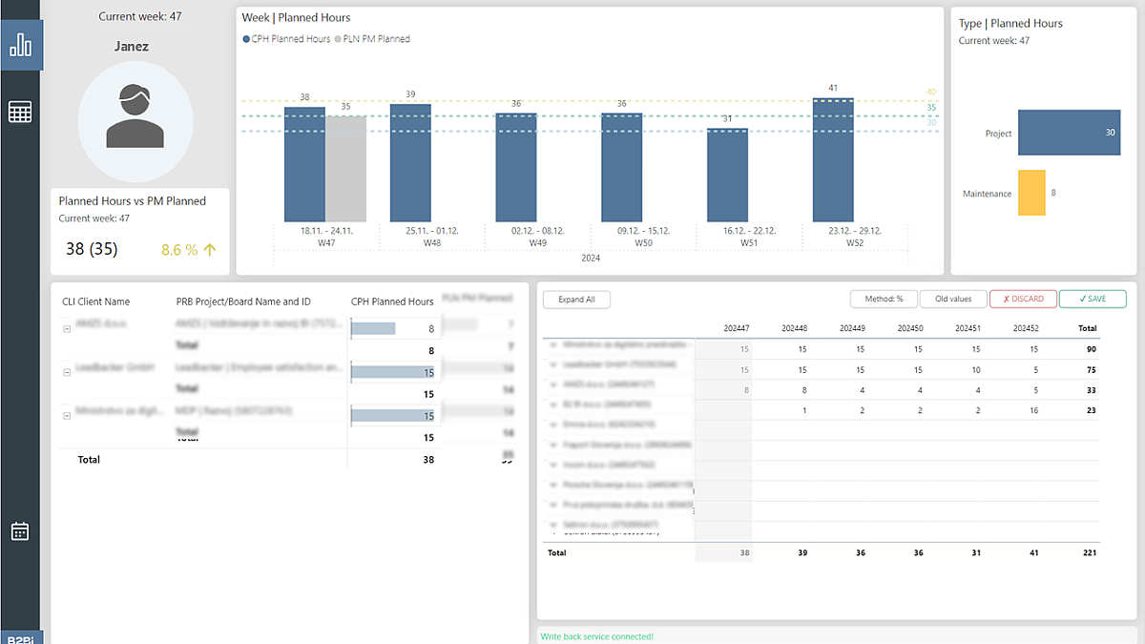The image size is (1145, 644).
Task: Select the W48 bar labeled 39
Action: click(410, 162)
